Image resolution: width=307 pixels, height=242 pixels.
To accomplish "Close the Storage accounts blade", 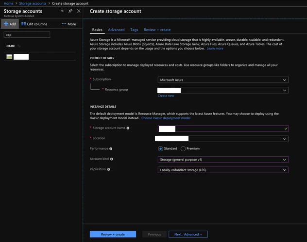I will (x=79, y=11).
